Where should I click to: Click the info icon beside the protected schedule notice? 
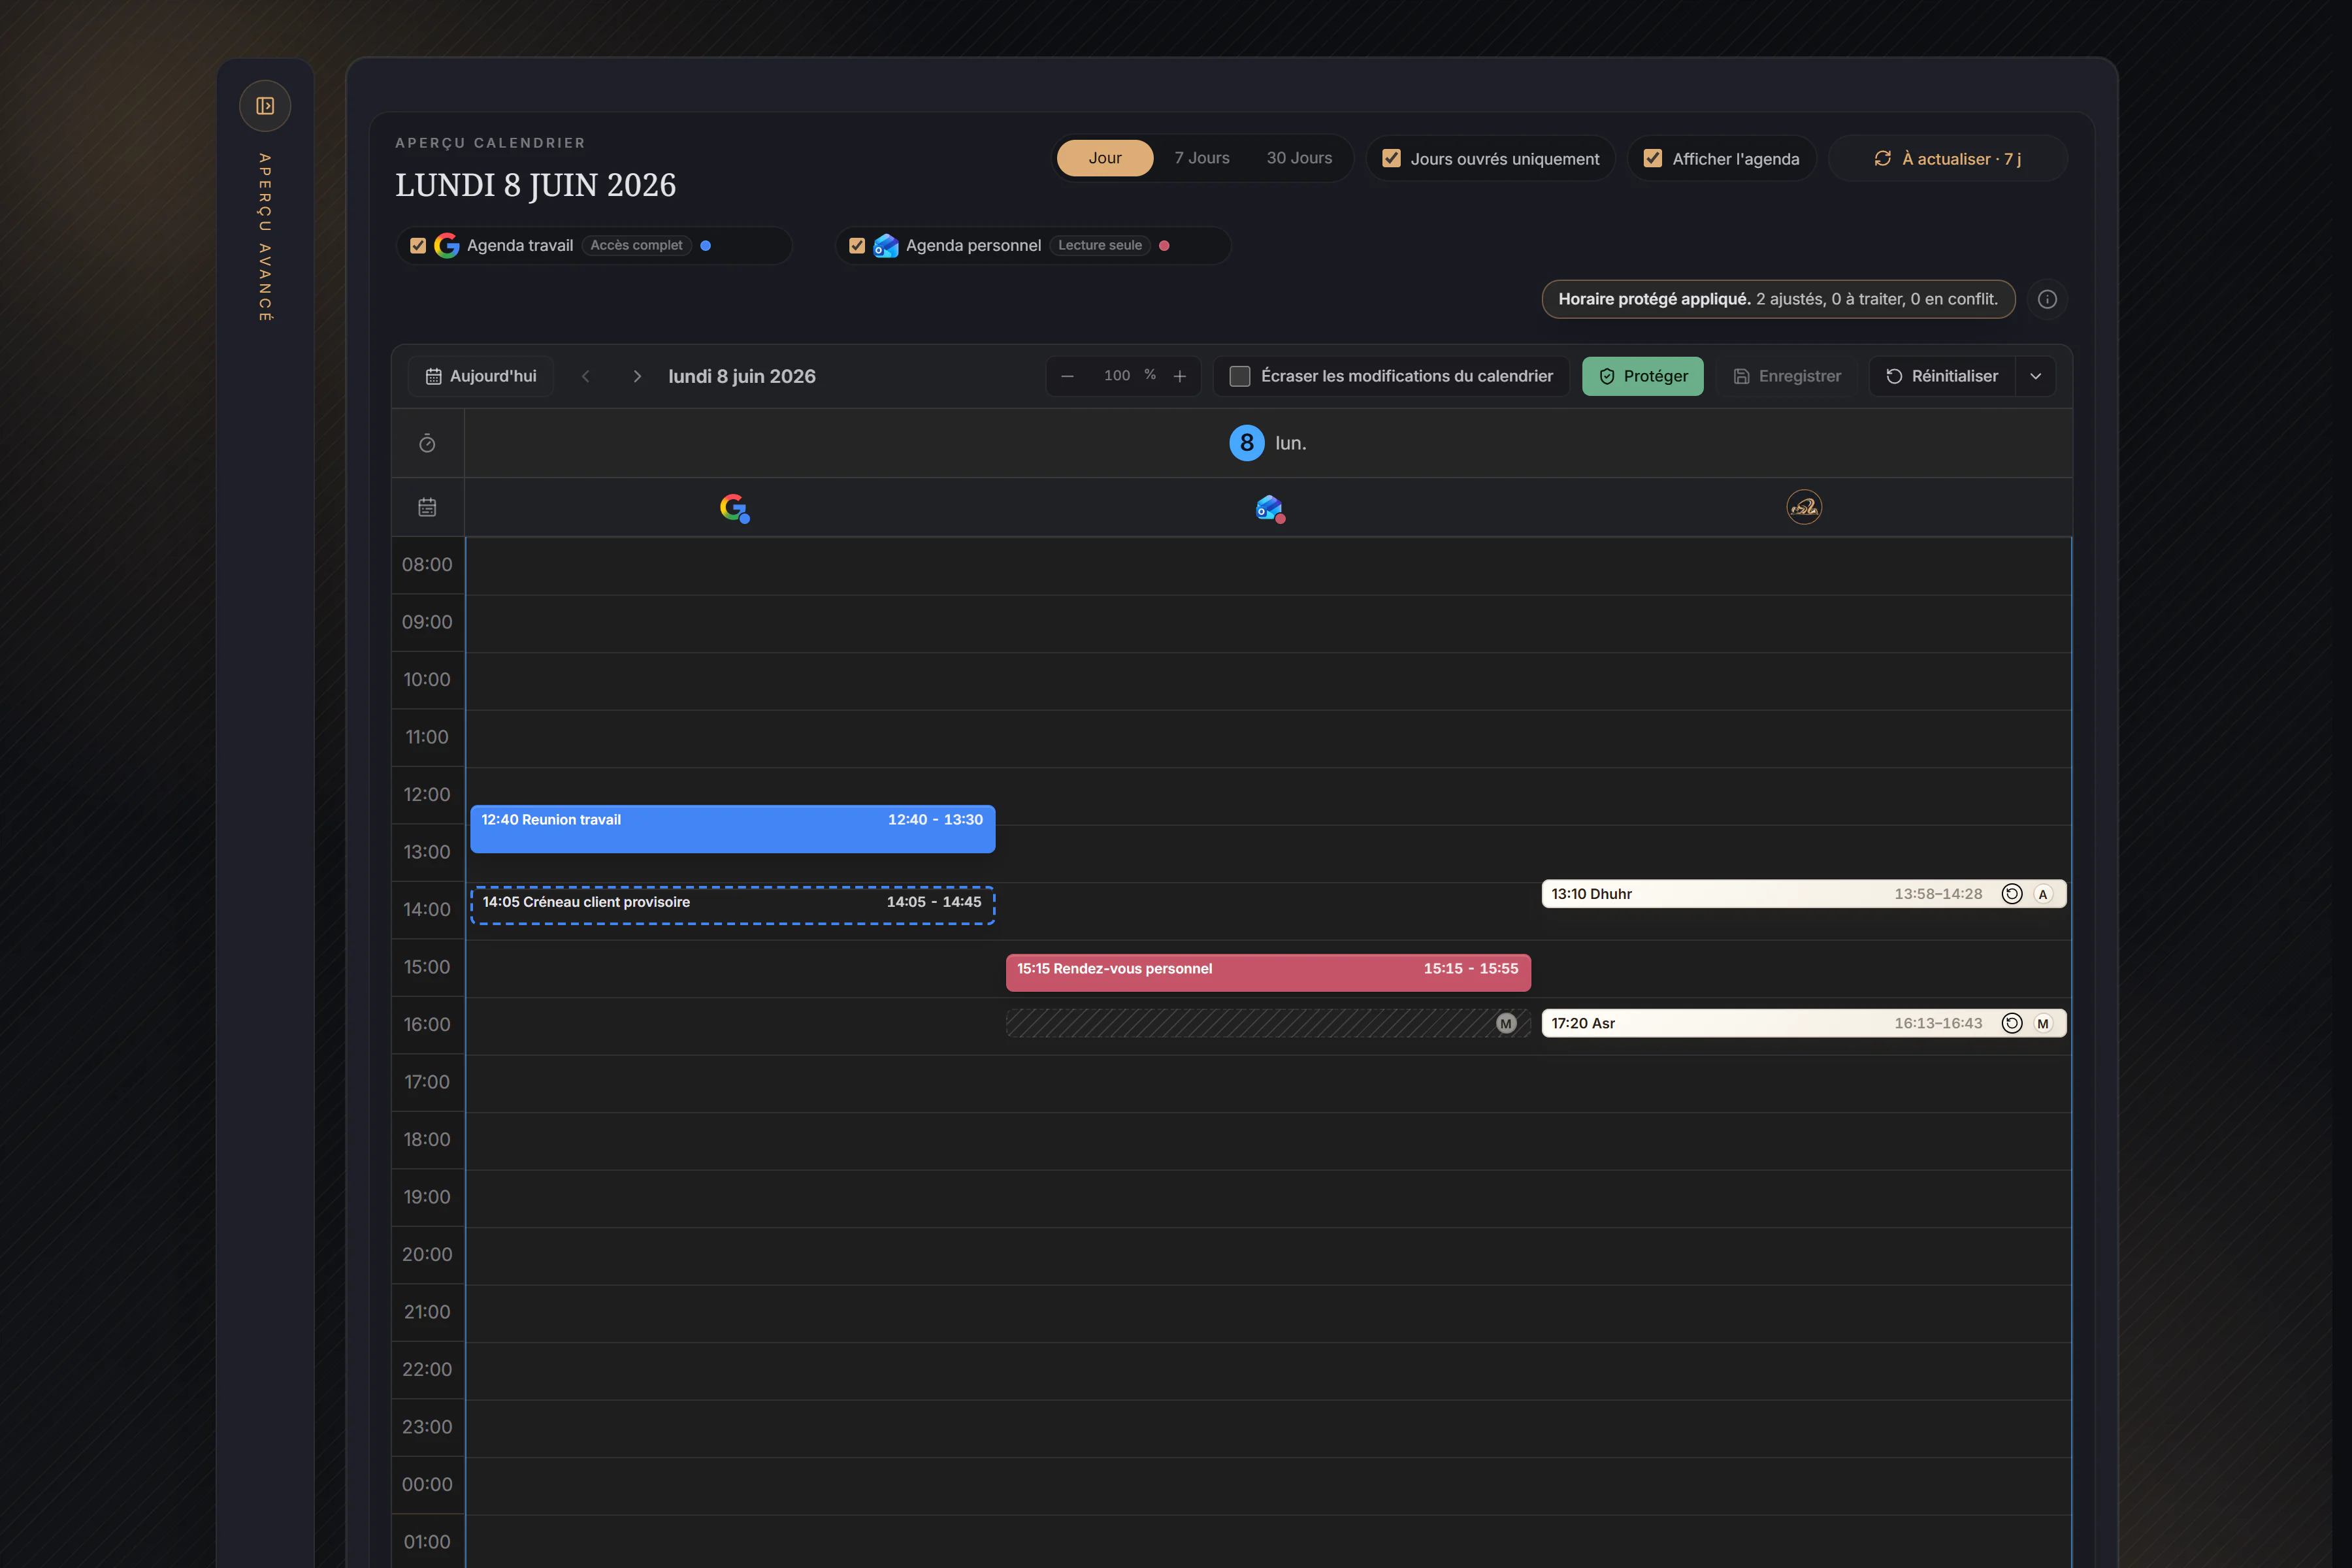click(2047, 299)
